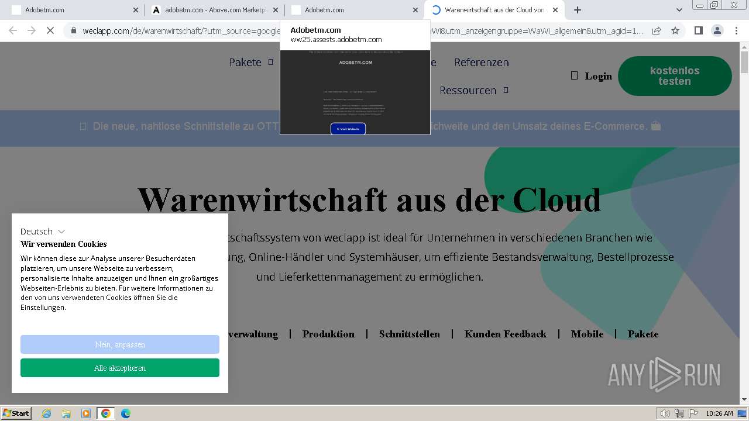Click the Adobetm.com tab preview thumbnail
Screen dimensions: 749x421
pos(355,92)
